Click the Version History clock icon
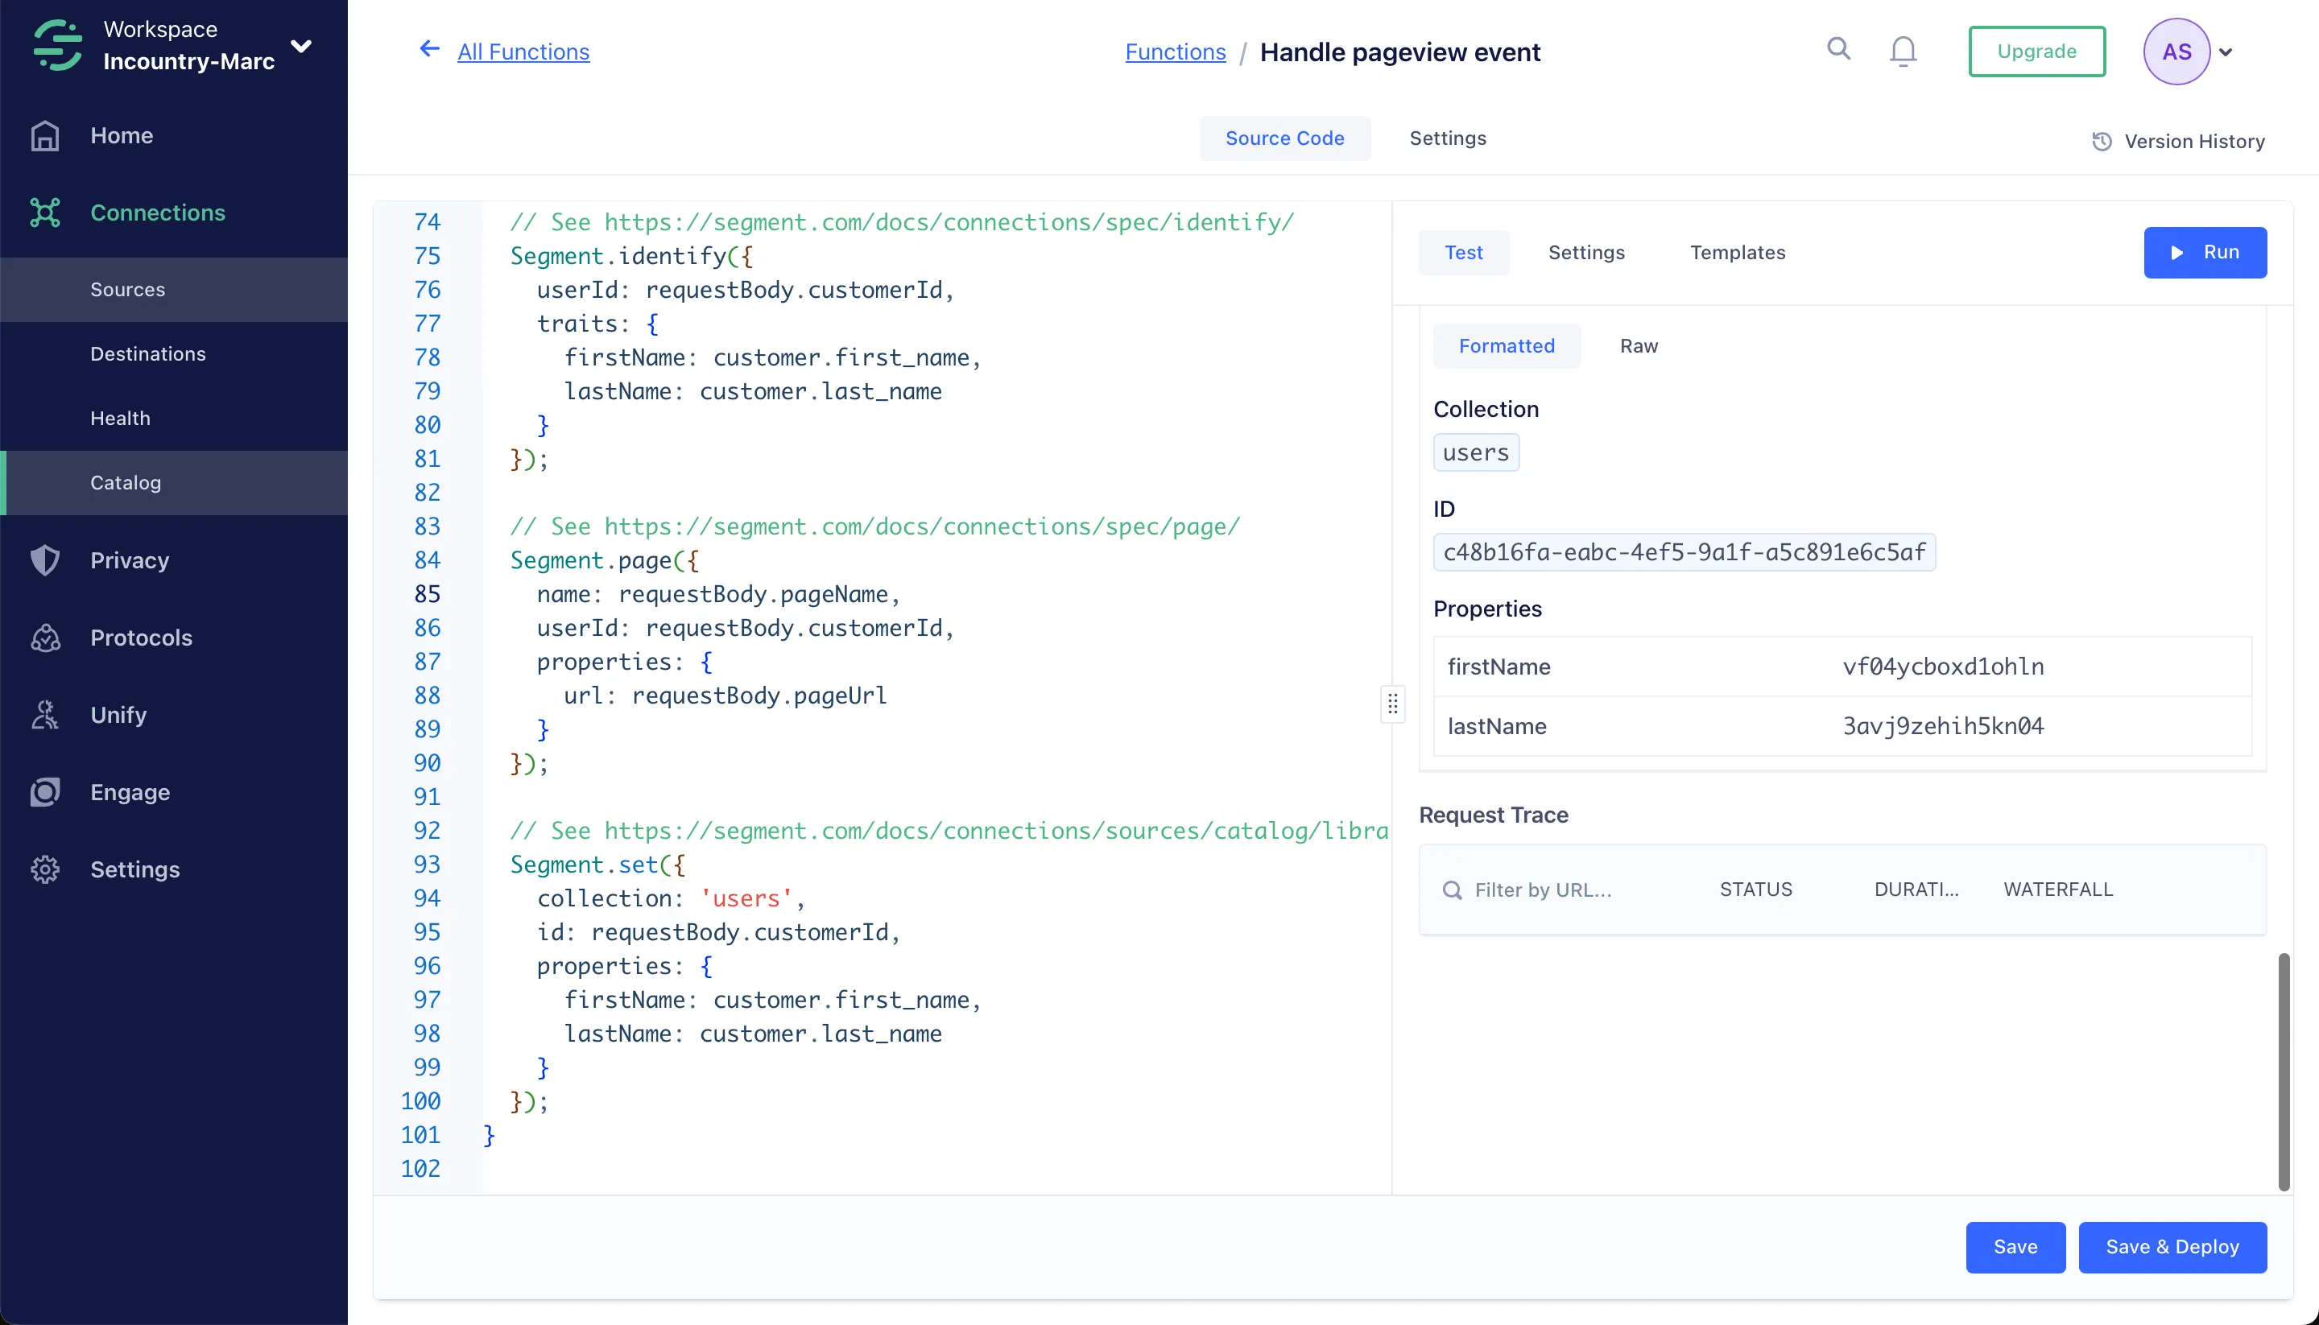 (2102, 141)
